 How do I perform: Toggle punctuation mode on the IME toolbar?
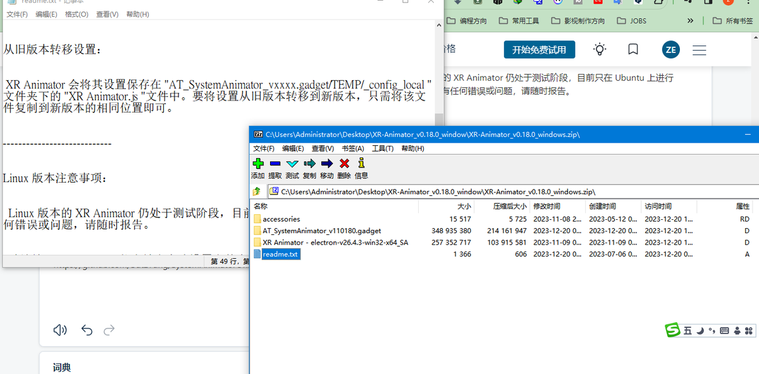[x=712, y=330]
